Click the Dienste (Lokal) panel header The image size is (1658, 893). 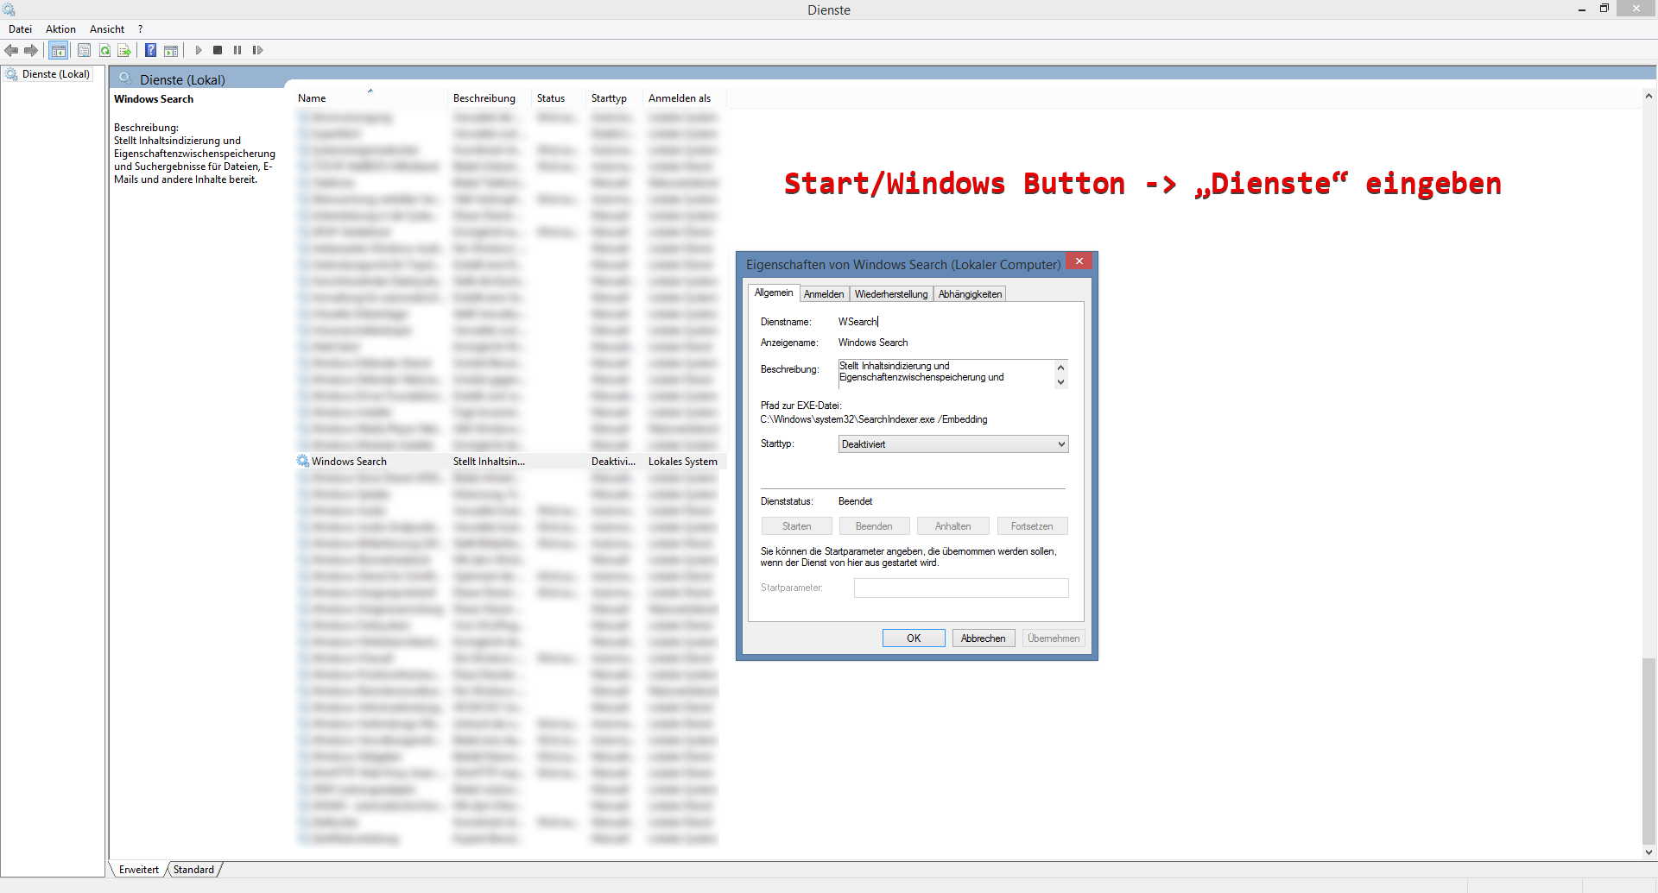click(x=182, y=79)
